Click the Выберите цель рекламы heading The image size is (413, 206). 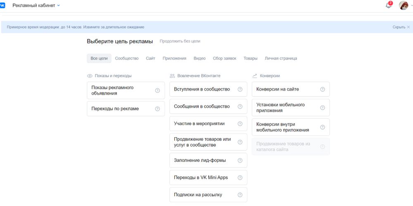click(120, 41)
